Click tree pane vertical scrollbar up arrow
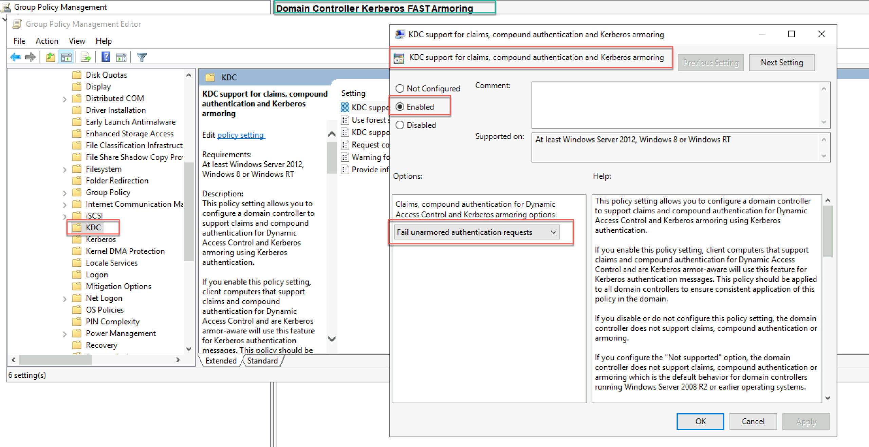This screenshot has width=869, height=447. pyautogui.click(x=189, y=75)
